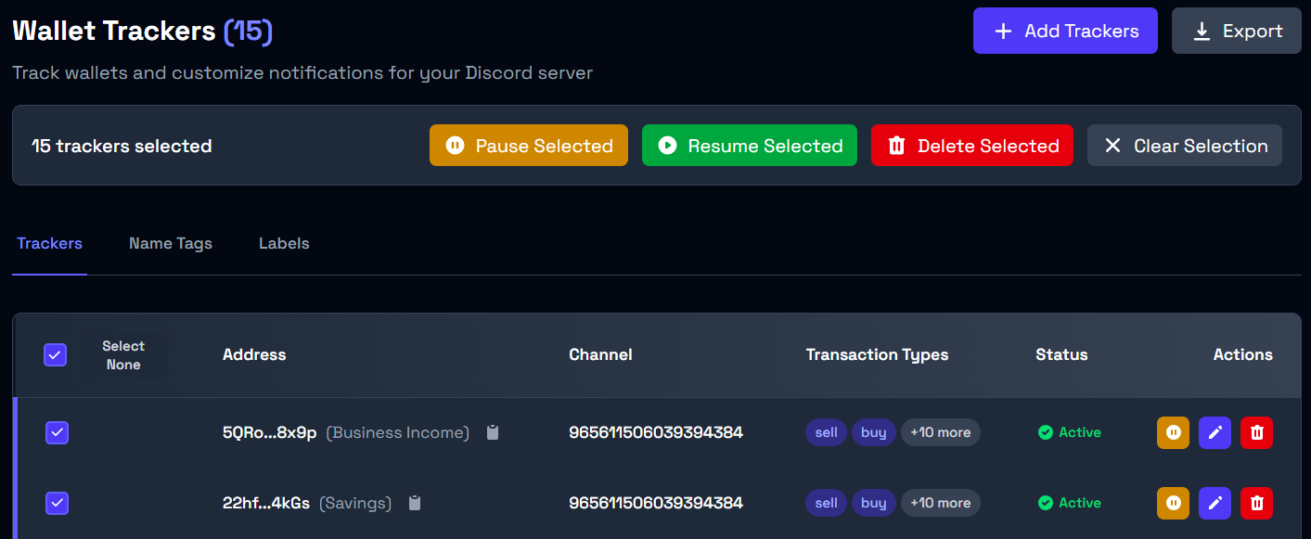Image resolution: width=1311 pixels, height=539 pixels.
Task: Copy the 5QRo...8x9p address
Action: click(x=493, y=432)
